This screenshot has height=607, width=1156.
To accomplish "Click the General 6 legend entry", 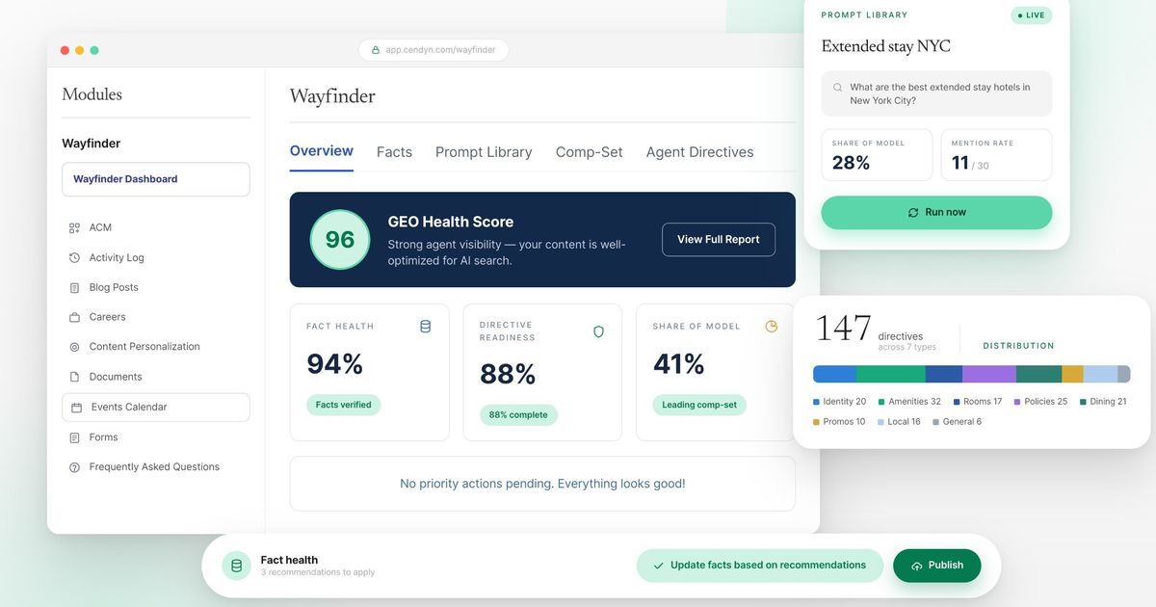I will coord(958,422).
